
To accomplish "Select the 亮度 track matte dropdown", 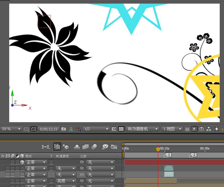I will [66, 181].
